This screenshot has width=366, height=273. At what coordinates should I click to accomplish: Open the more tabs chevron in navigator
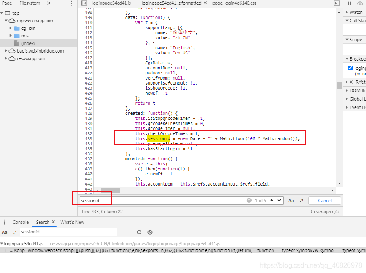48,3
